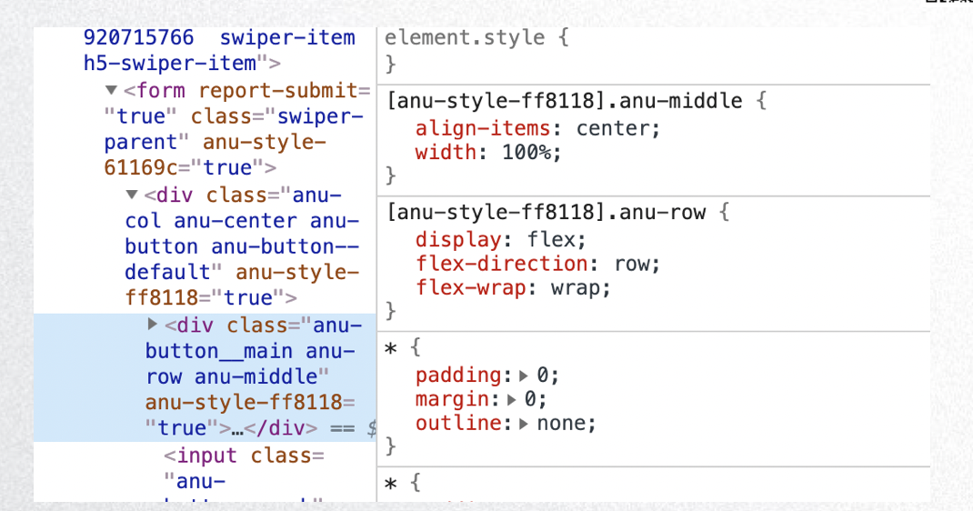Viewport: 973px width, 511px height.
Task: Click the flex-wrap property name
Action: tap(470, 287)
